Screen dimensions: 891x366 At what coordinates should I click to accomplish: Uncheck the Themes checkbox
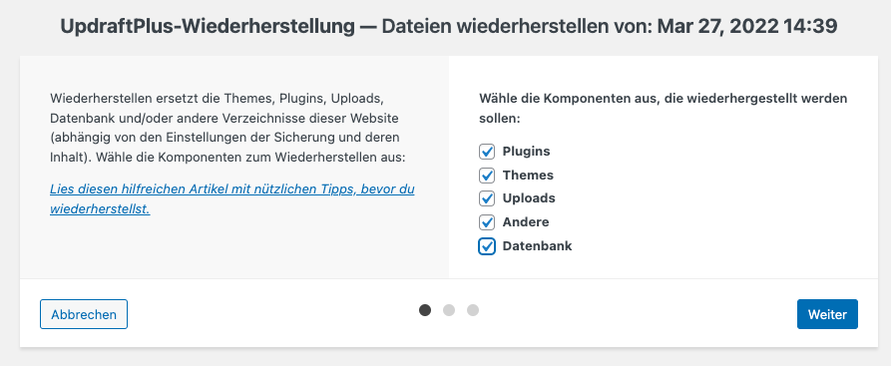[487, 176]
